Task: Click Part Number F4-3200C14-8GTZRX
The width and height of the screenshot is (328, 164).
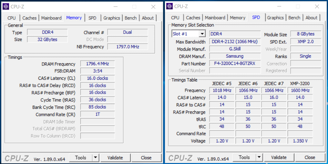Action: pyautogui.click(x=235, y=63)
